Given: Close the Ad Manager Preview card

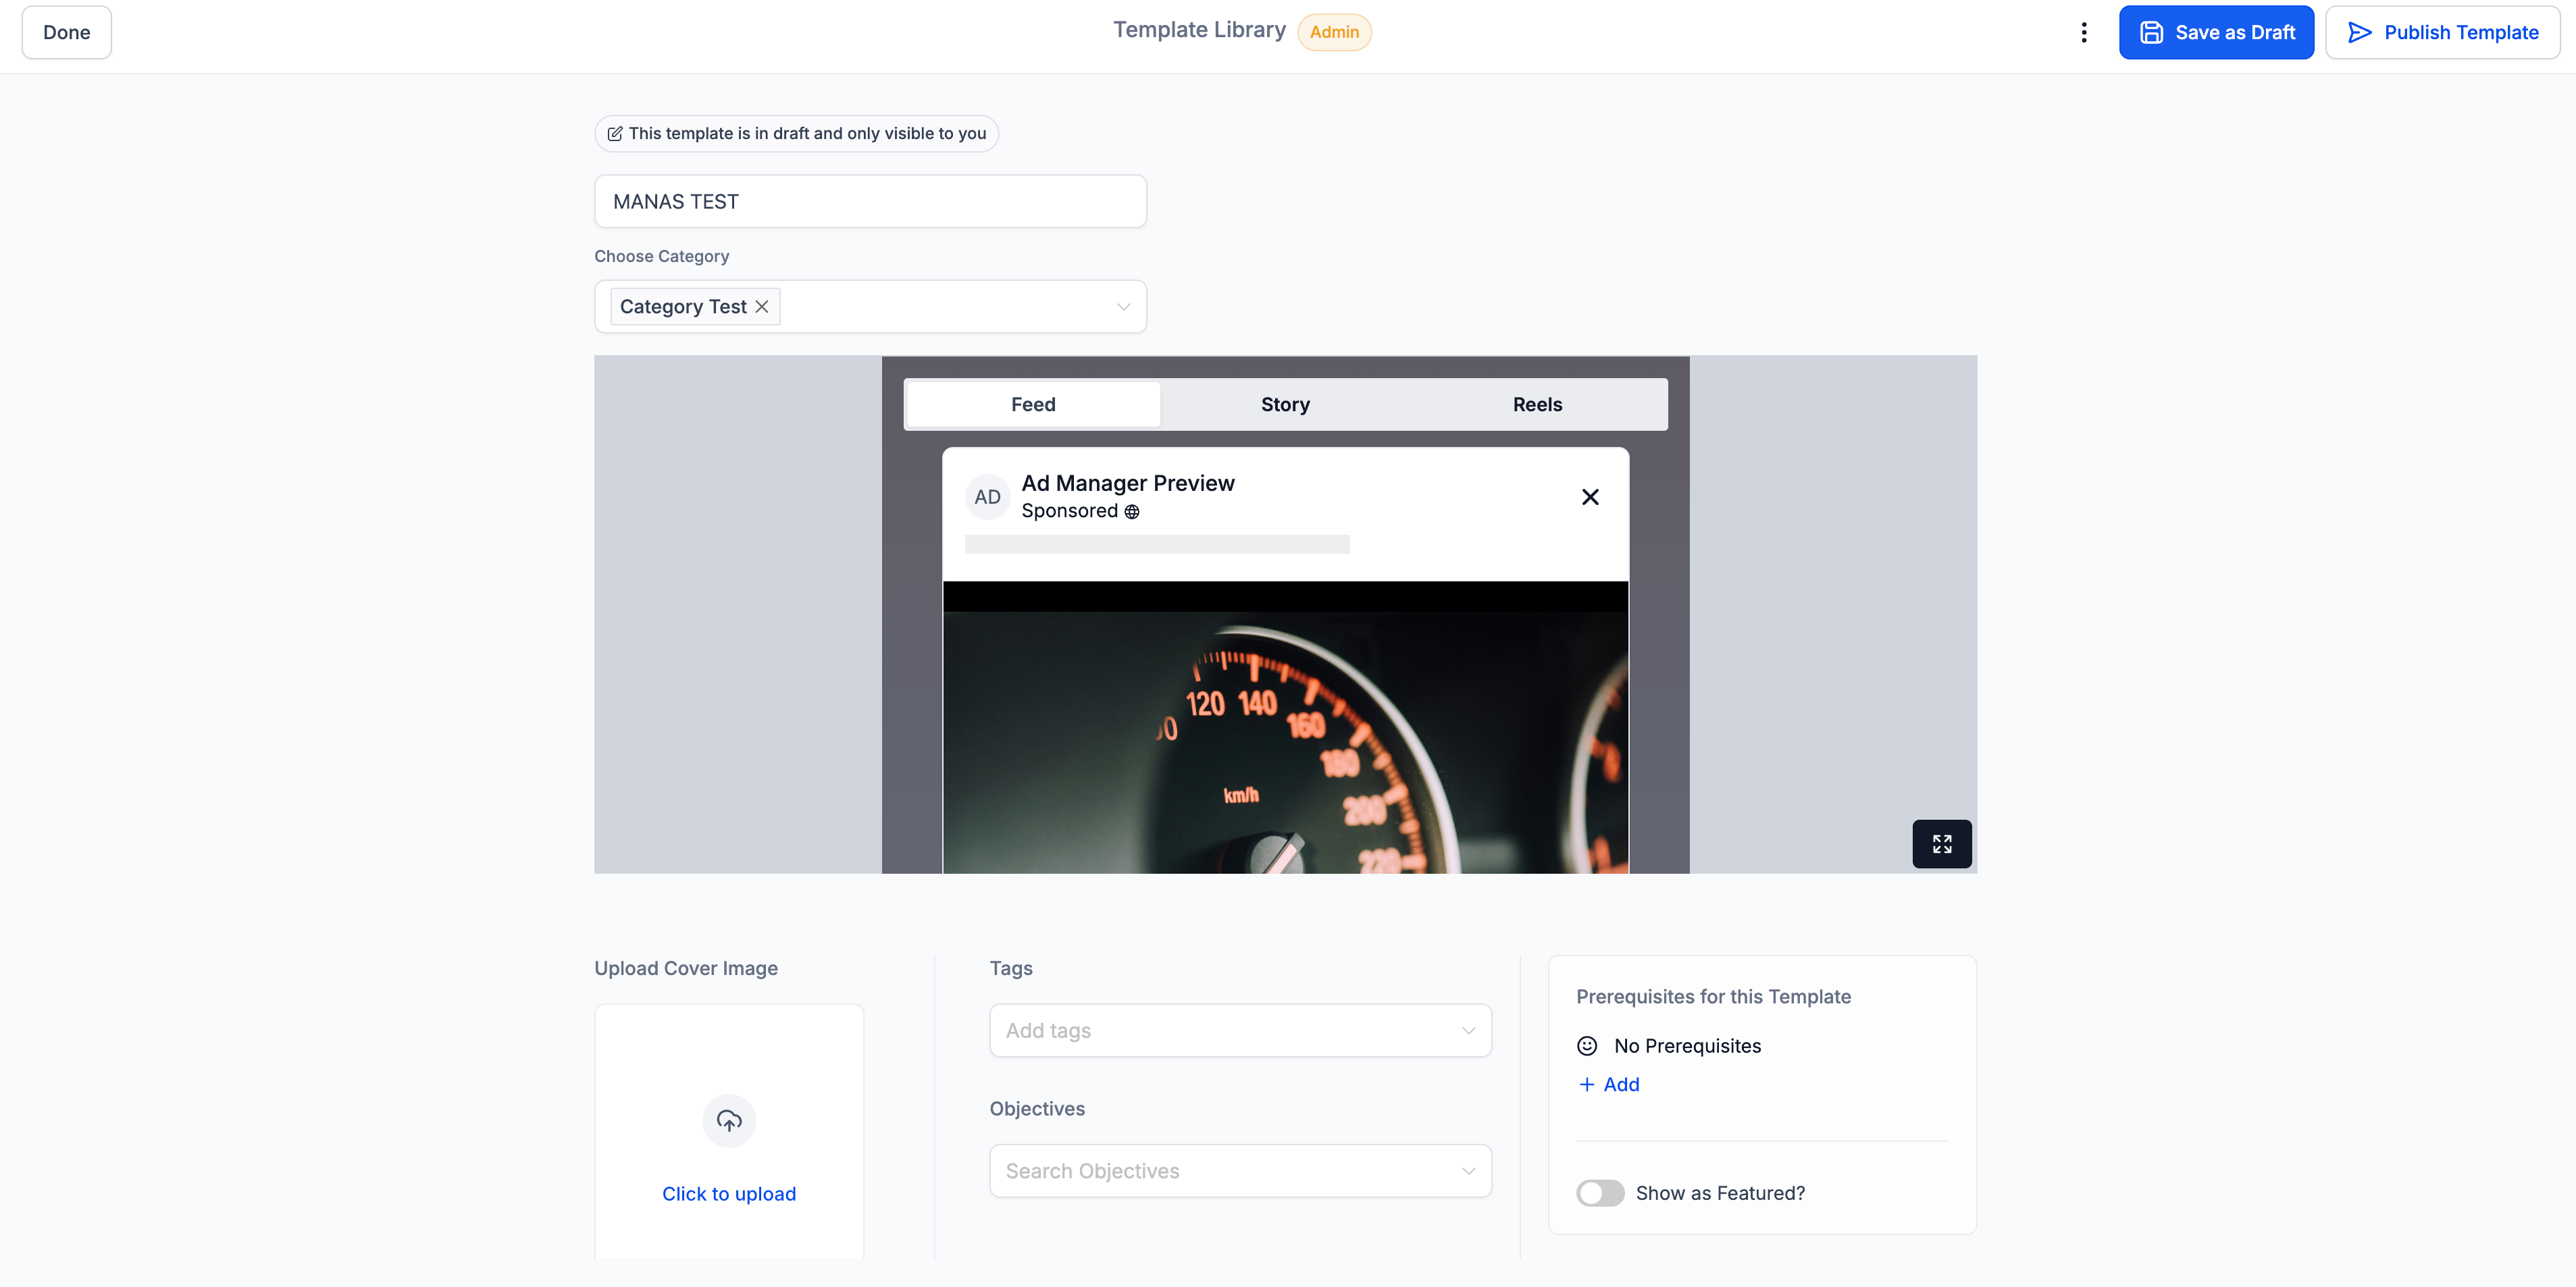Looking at the screenshot, I should coord(1590,497).
